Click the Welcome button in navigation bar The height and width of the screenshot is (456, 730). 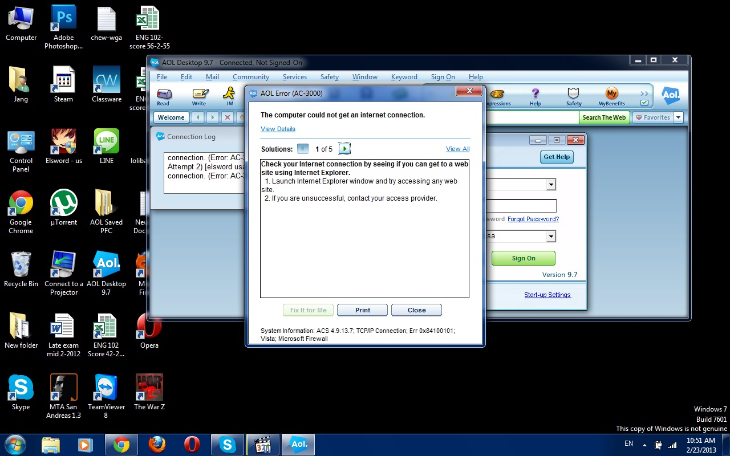pos(171,117)
